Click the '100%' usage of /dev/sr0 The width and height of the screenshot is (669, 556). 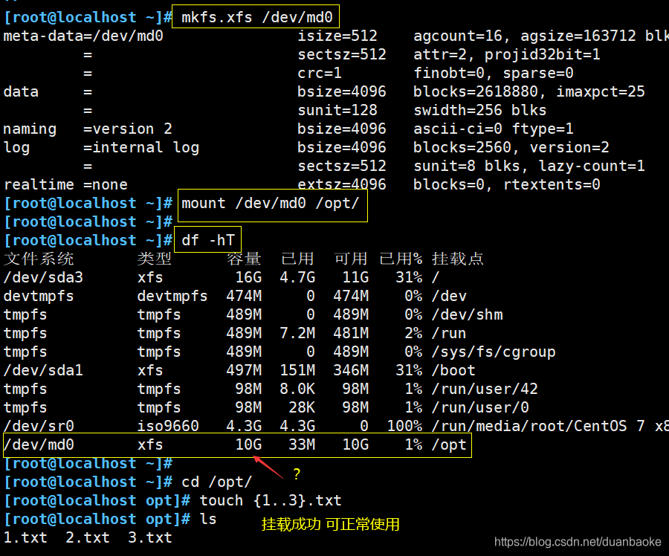click(x=404, y=426)
